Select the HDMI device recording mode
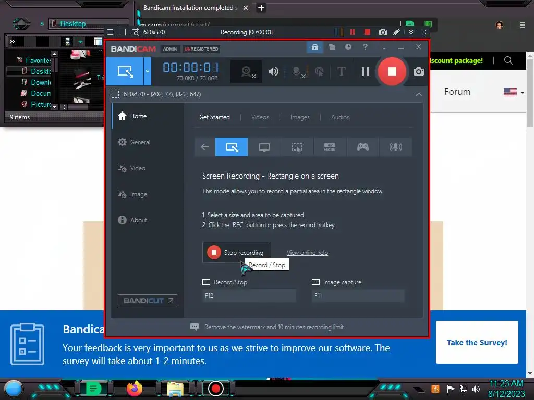This screenshot has height=400, width=534. coord(330,147)
